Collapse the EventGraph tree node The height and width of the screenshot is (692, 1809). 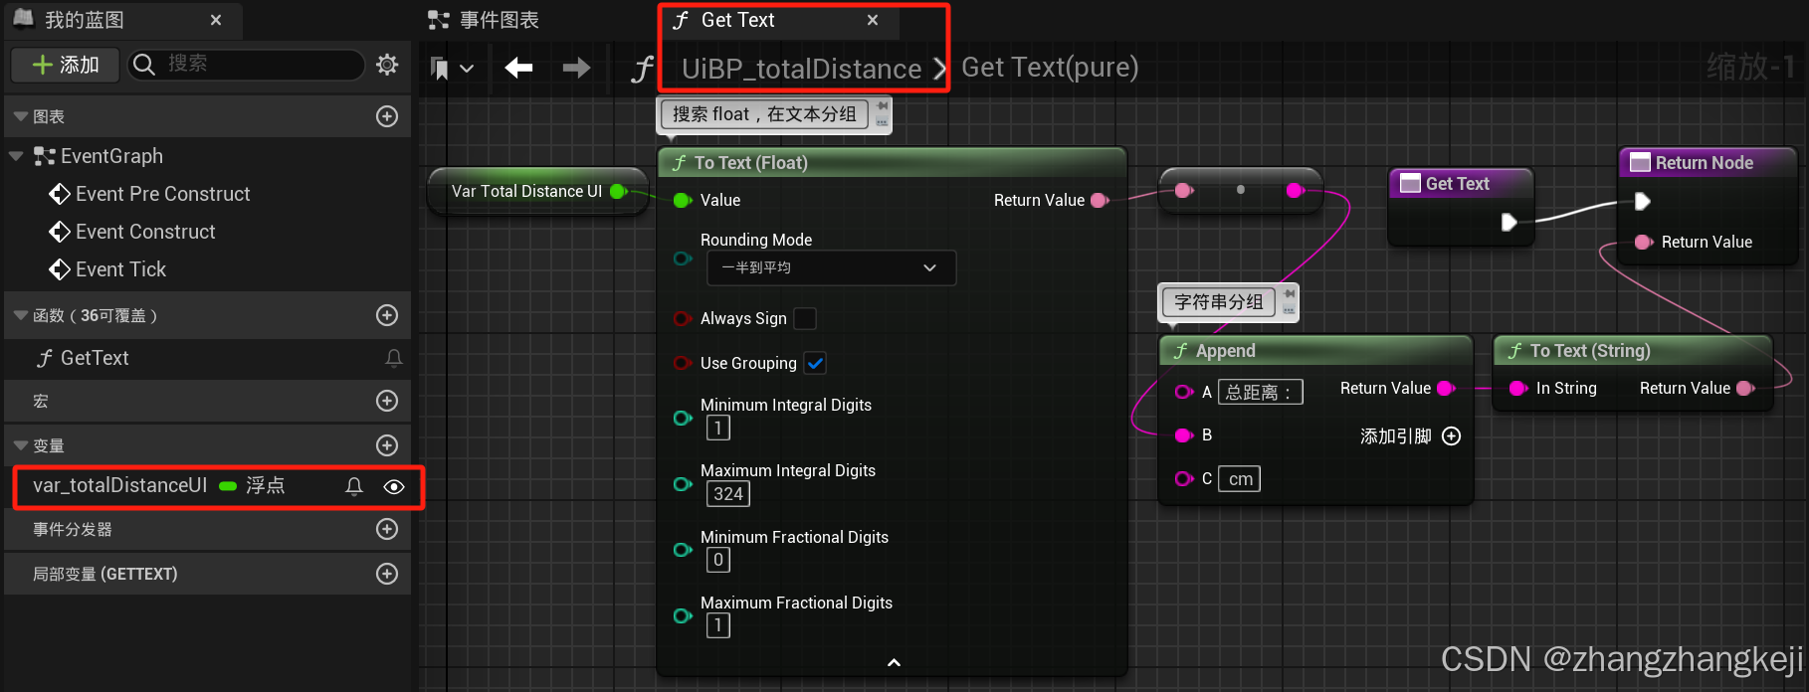click(16, 156)
